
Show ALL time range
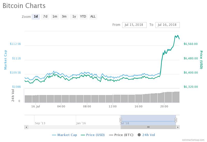[93, 17]
